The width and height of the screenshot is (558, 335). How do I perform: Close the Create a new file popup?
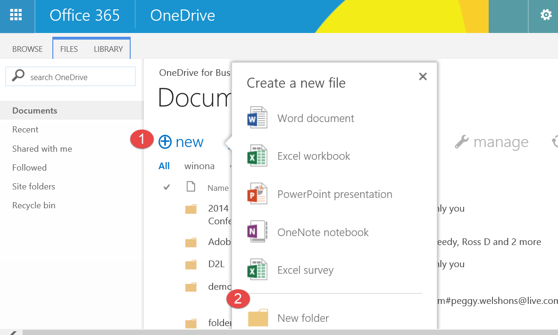tap(423, 76)
